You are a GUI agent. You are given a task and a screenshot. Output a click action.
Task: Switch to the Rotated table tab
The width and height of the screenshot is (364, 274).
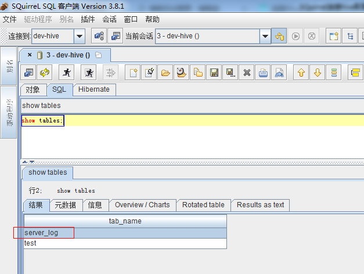[203, 205]
